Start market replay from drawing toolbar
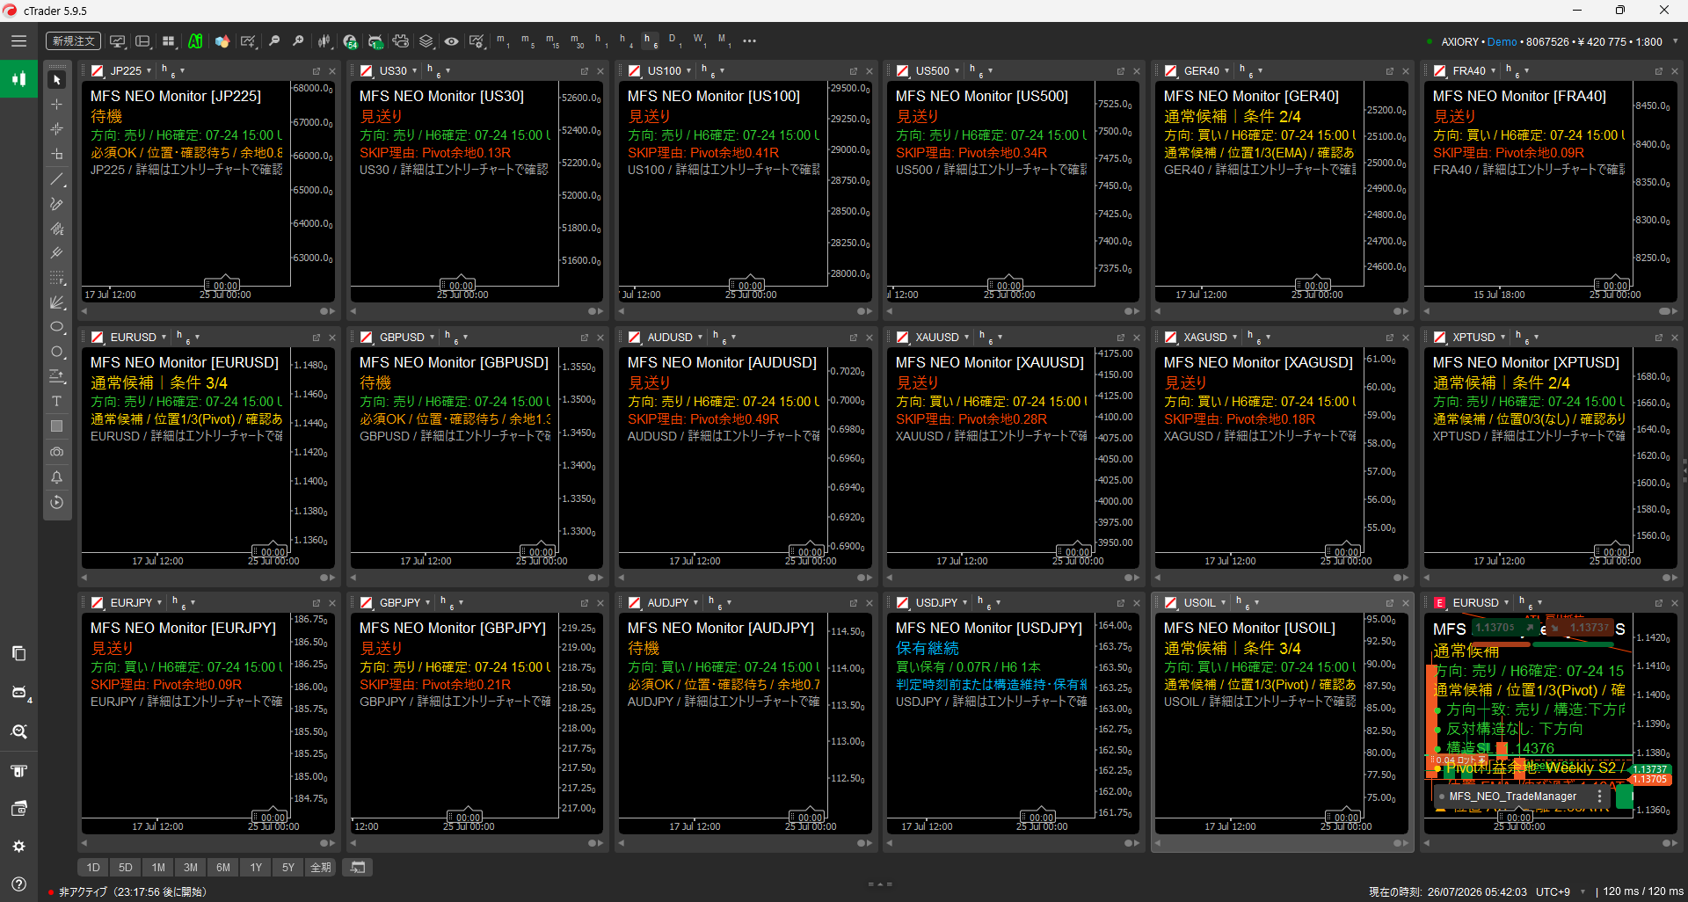1688x902 pixels. pyautogui.click(x=57, y=502)
